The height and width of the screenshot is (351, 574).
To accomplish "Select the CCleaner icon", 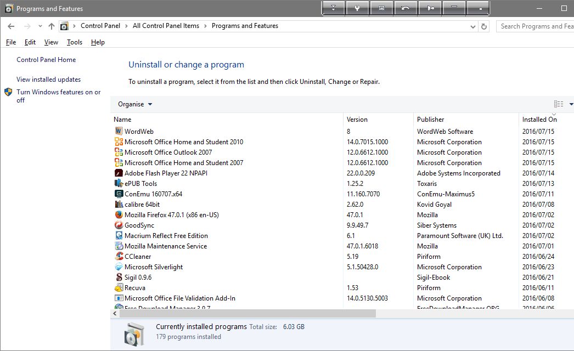I will tap(119, 256).
